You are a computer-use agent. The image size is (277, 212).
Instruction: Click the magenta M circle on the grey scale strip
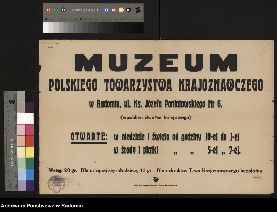114,10
